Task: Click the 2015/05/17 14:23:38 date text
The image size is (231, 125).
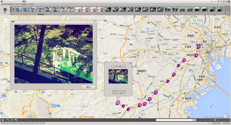Action: pyautogui.click(x=119, y=91)
